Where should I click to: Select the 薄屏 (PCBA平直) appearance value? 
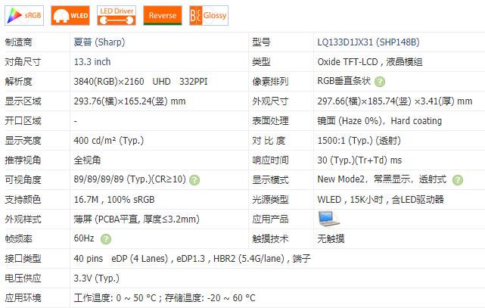click(x=136, y=219)
